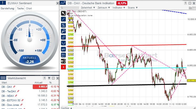Click link group number 1 in chart header
This screenshot has width=196, height=109.
186,3
